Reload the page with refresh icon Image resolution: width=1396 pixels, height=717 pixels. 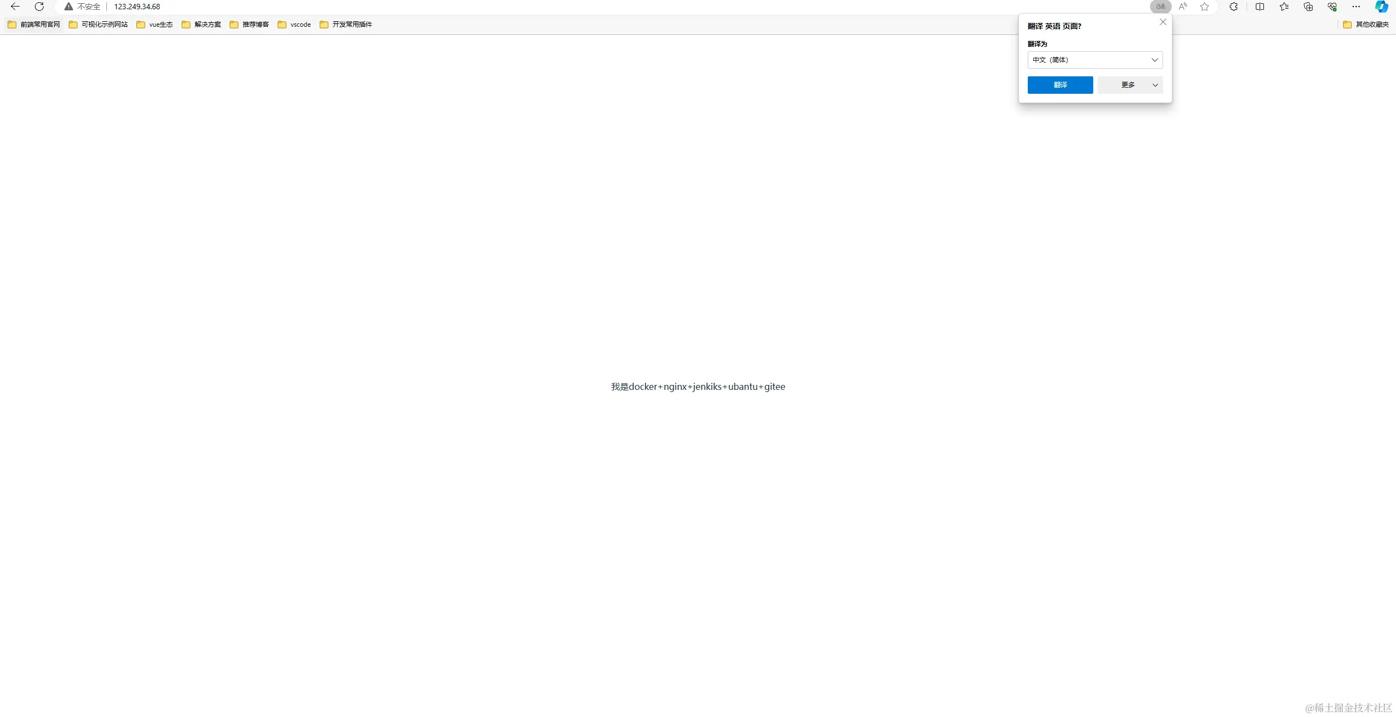39,7
